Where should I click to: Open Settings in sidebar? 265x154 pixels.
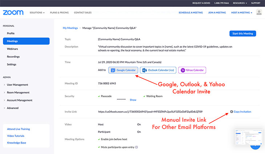click(12, 64)
